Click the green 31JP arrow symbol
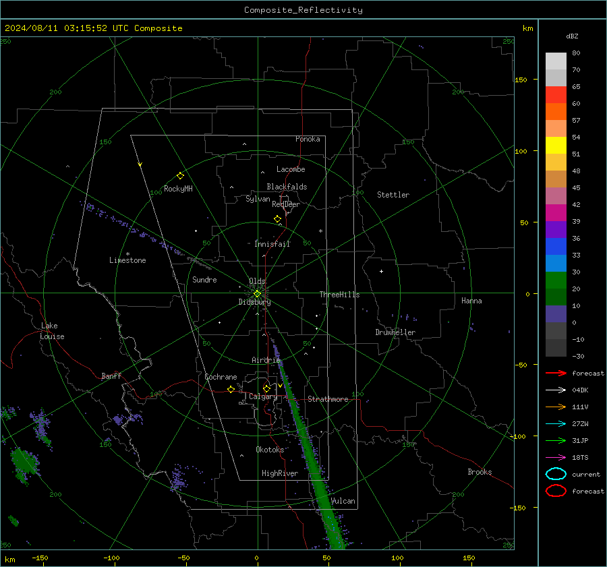The height and width of the screenshot is (567, 607). (556, 440)
